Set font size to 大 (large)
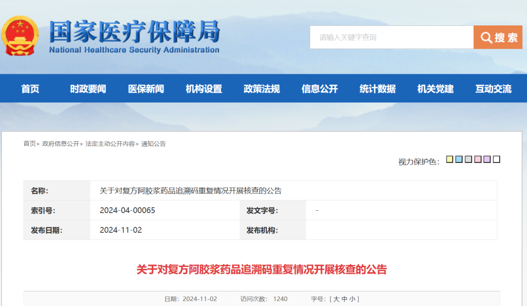The width and height of the screenshot is (527, 306). pos(336,299)
